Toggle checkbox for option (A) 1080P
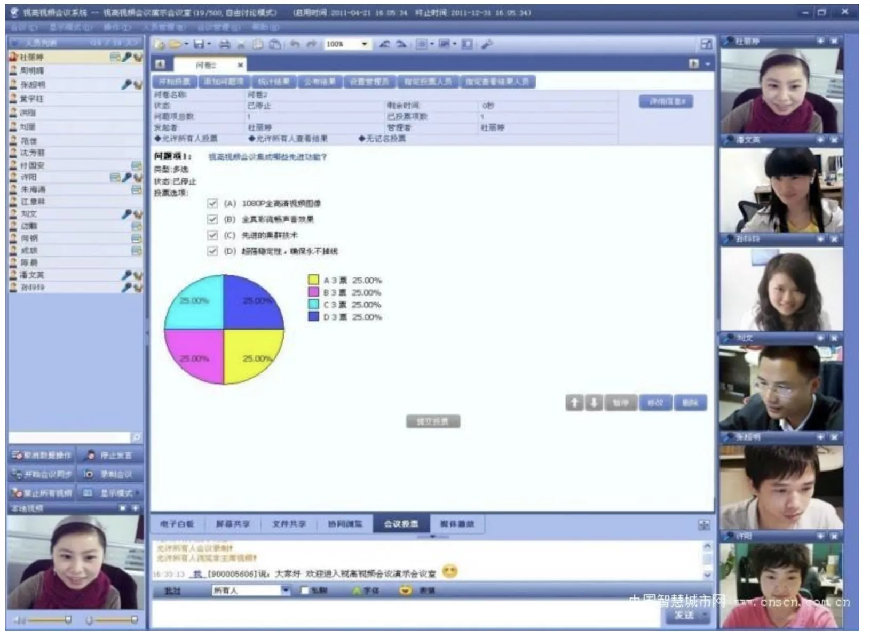The width and height of the screenshot is (870, 638). pos(212,203)
